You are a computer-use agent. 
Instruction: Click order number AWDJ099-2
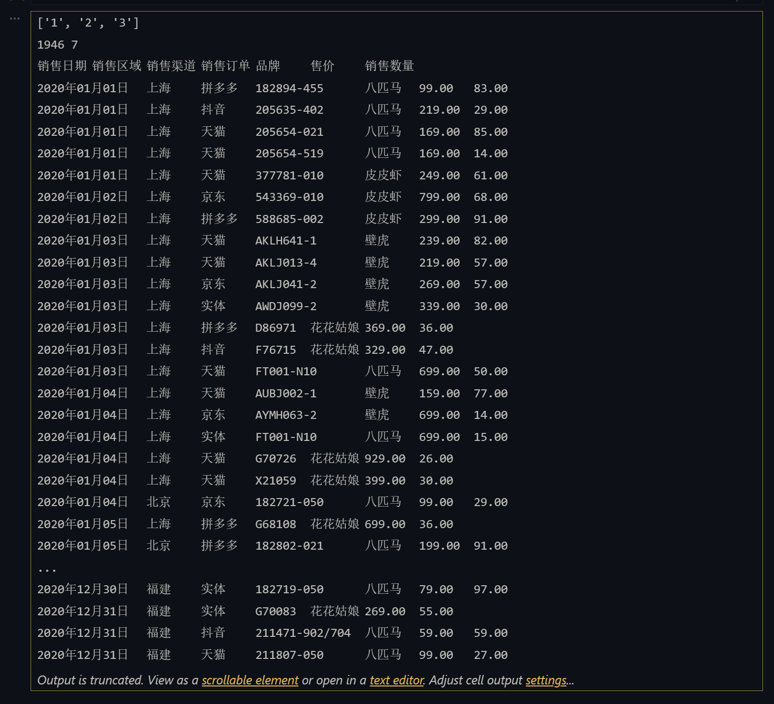coord(286,306)
